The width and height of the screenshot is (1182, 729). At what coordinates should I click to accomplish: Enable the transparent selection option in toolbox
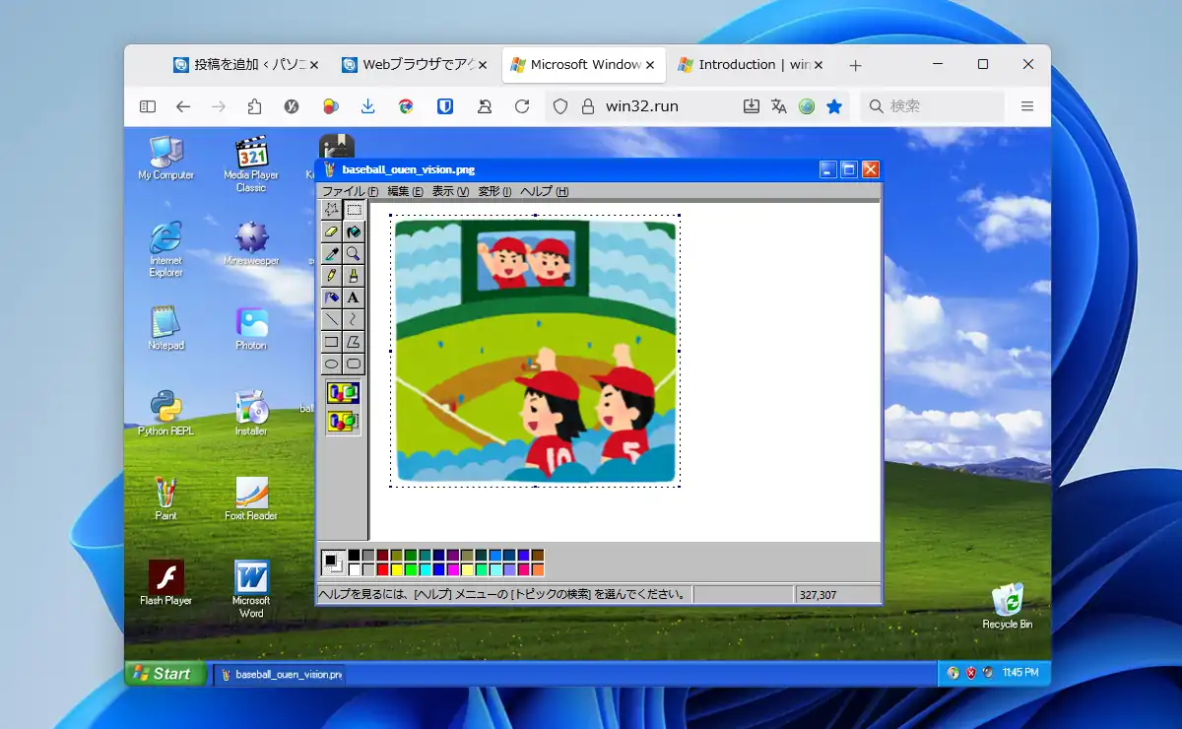pyautogui.click(x=343, y=421)
